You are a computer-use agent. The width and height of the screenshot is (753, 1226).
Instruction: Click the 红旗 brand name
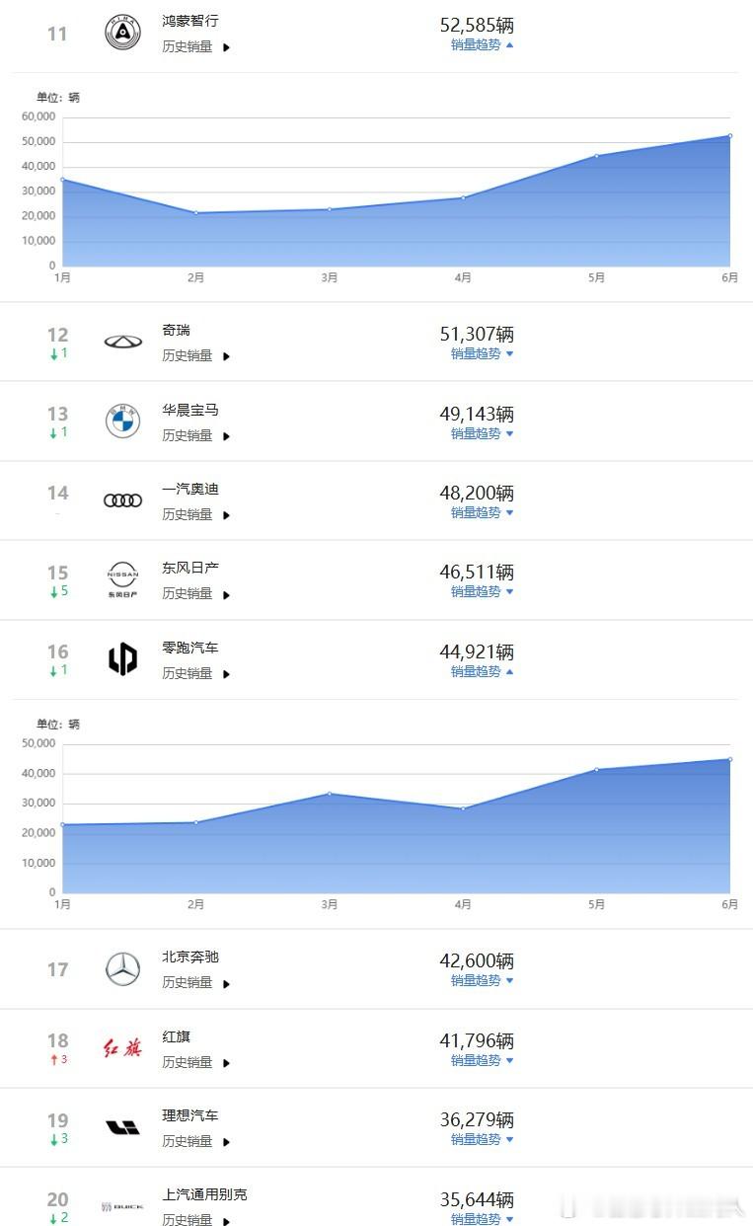click(176, 1036)
